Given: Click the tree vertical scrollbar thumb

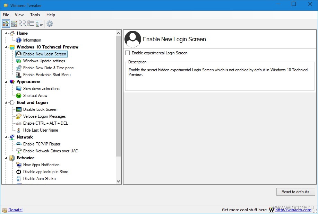Looking at the screenshot, I should pyautogui.click(x=119, y=96).
